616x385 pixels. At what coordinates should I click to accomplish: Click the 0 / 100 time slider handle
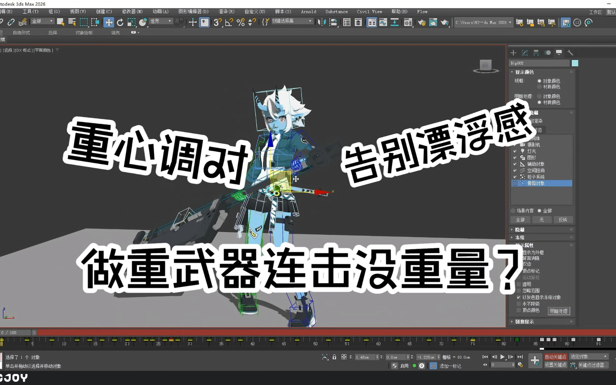[16, 333]
